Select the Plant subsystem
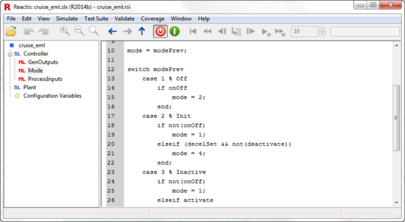The width and height of the screenshot is (405, 222). pyautogui.click(x=30, y=87)
